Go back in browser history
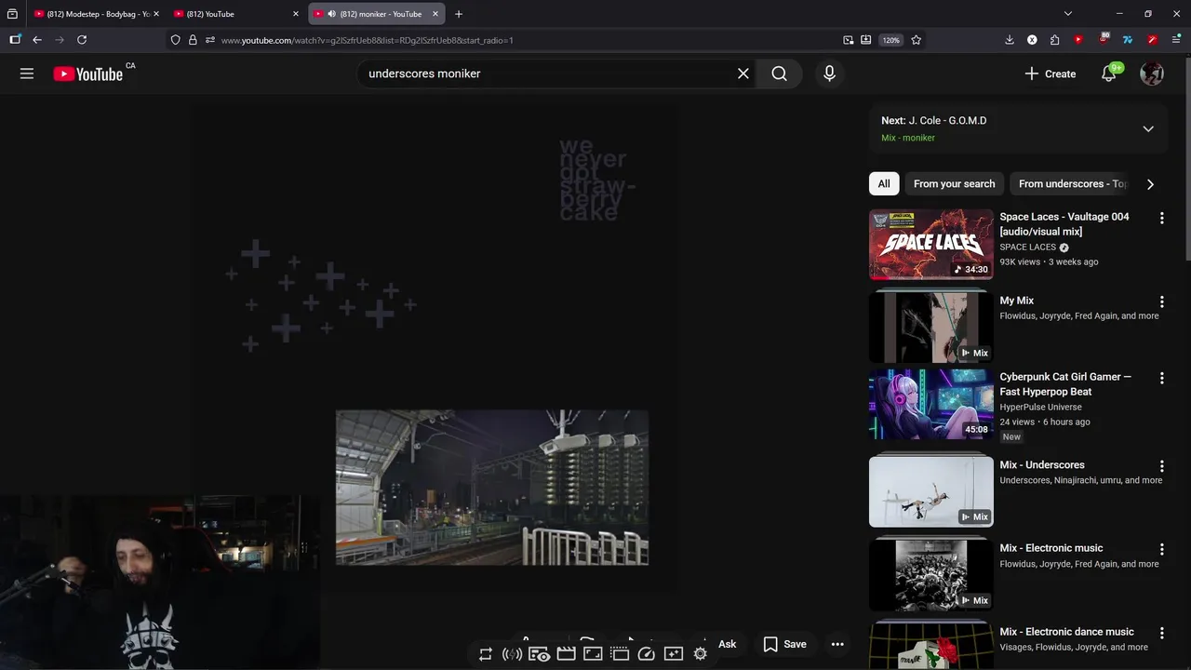Image resolution: width=1191 pixels, height=670 pixels. (x=37, y=40)
